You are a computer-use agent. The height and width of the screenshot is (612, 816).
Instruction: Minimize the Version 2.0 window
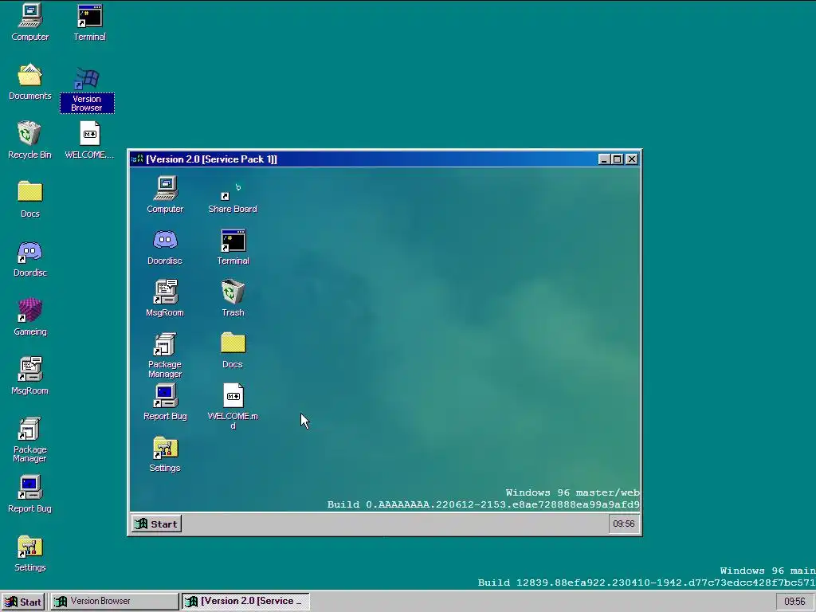(x=604, y=159)
